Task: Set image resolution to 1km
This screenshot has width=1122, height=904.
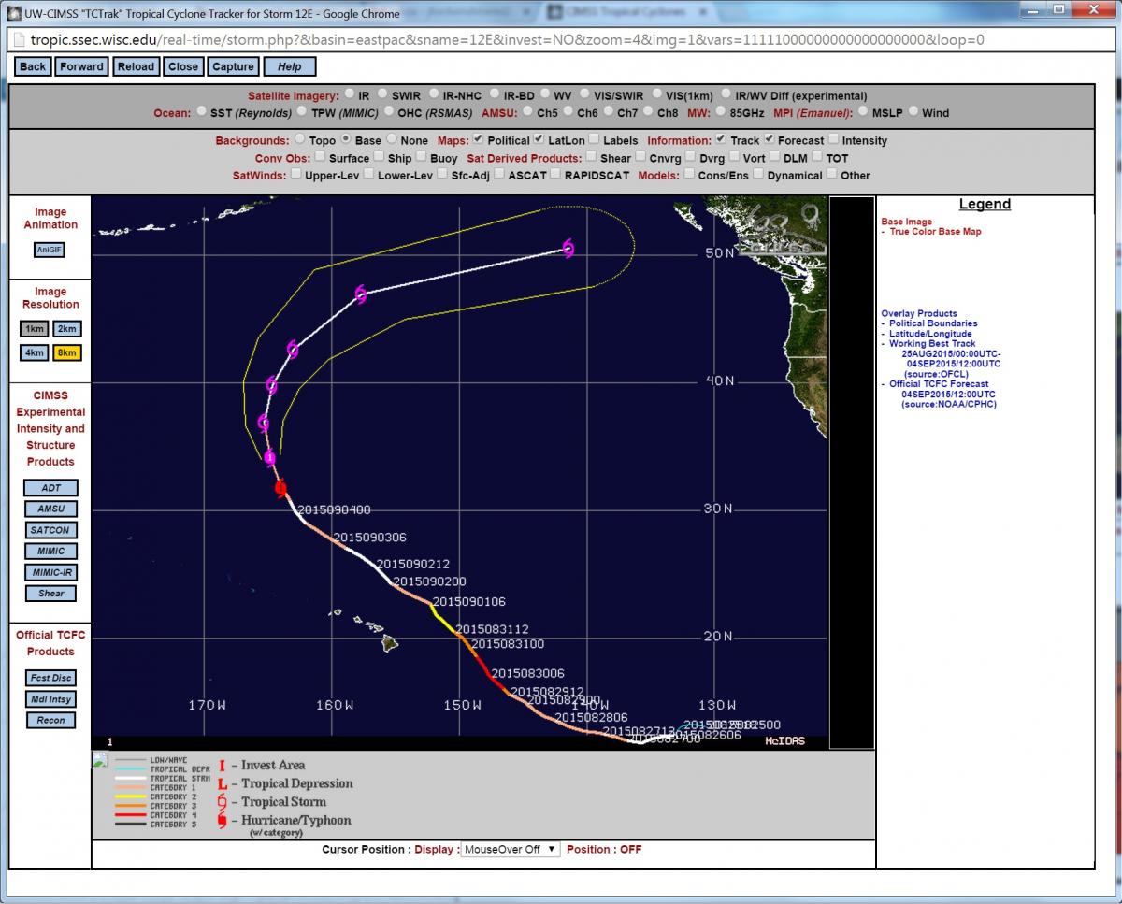Action: click(35, 328)
